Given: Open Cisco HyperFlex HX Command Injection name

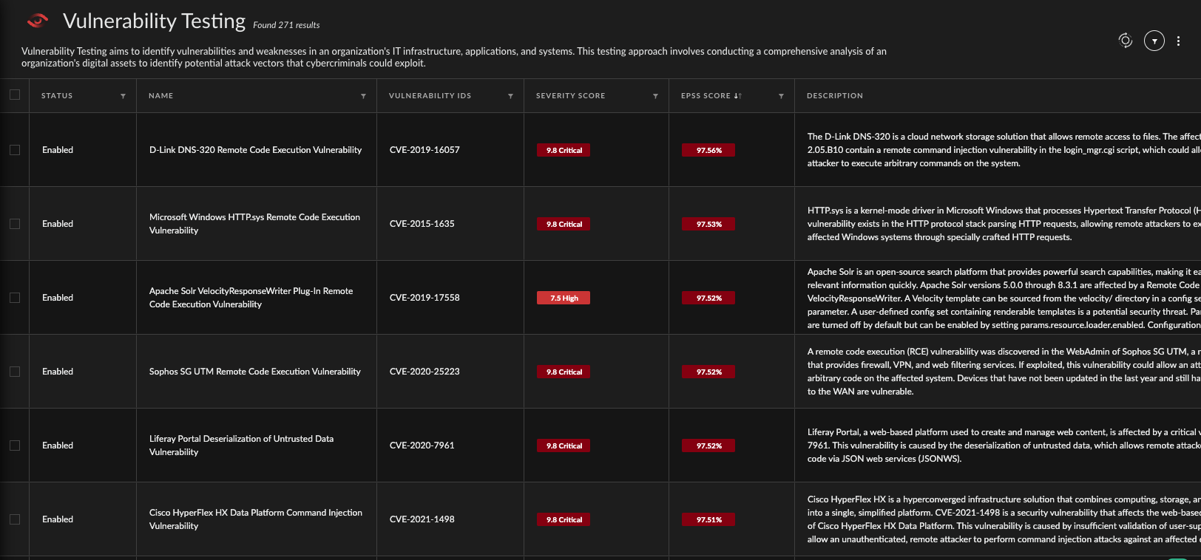Looking at the screenshot, I should pyautogui.click(x=256, y=519).
